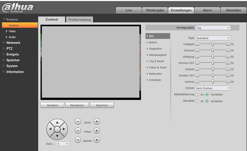Viewport: 247px width, 151px height.
Task: Turn on Standbild An option
Action: click(x=197, y=101)
